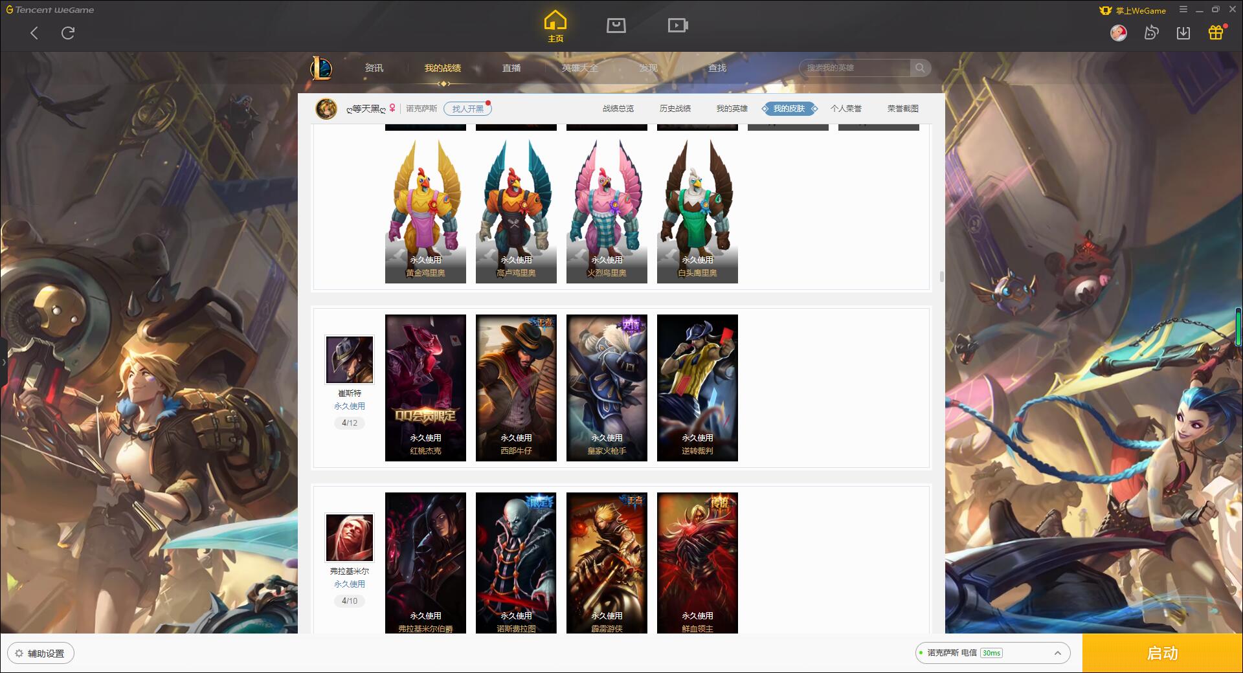Click the 崔斯特 champion portrait
This screenshot has height=673, width=1243.
350,360
